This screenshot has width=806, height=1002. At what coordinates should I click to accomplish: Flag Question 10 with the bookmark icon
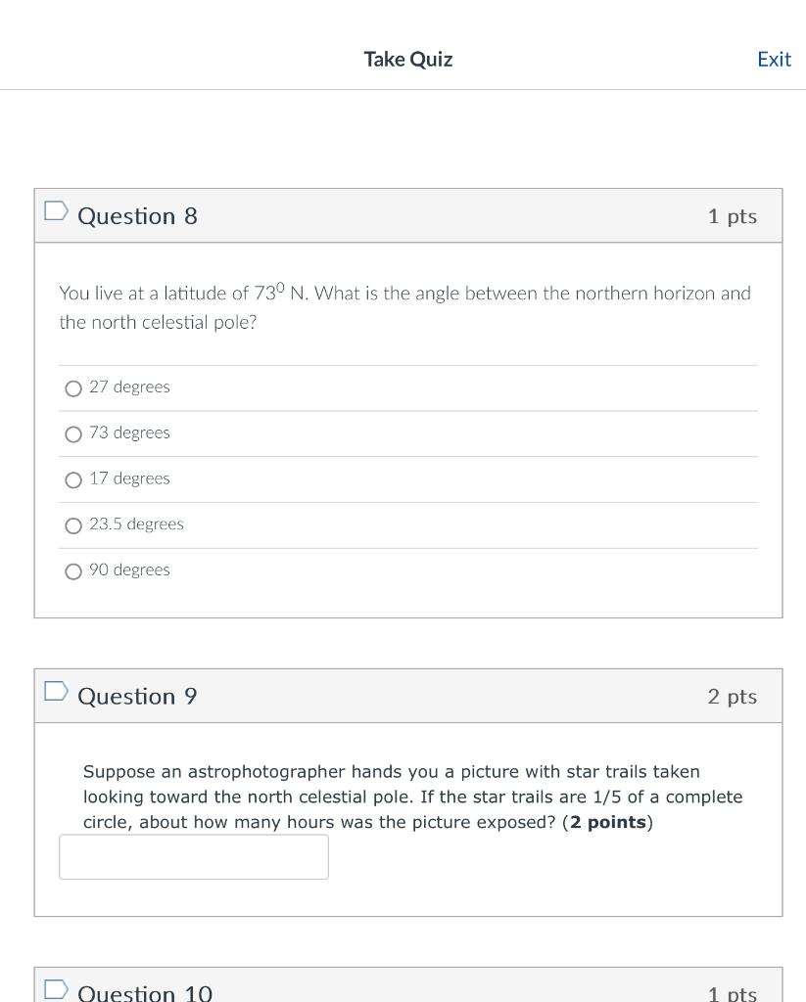click(56, 988)
